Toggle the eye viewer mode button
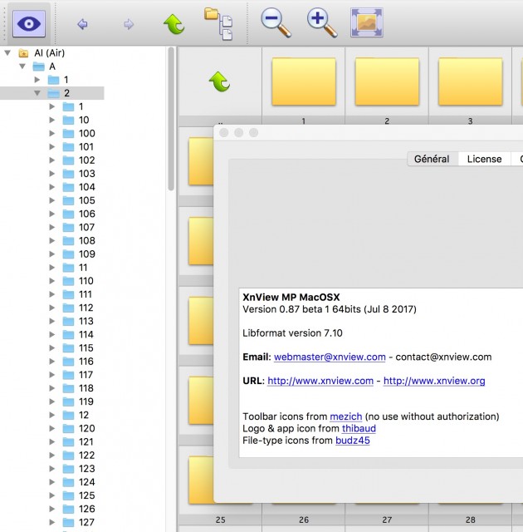This screenshot has width=523, height=532. [x=29, y=24]
